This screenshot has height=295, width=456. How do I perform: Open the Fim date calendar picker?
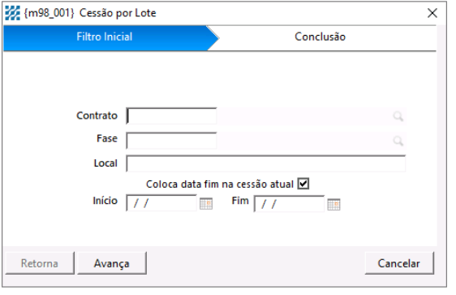pos(333,204)
